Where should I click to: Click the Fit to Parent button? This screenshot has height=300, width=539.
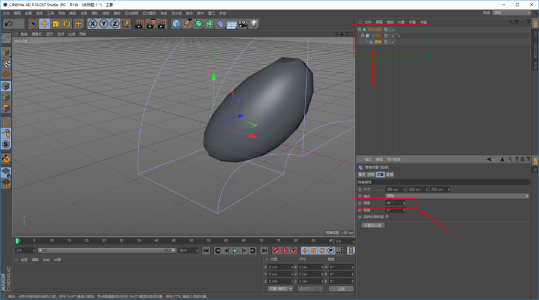pyautogui.click(x=373, y=225)
